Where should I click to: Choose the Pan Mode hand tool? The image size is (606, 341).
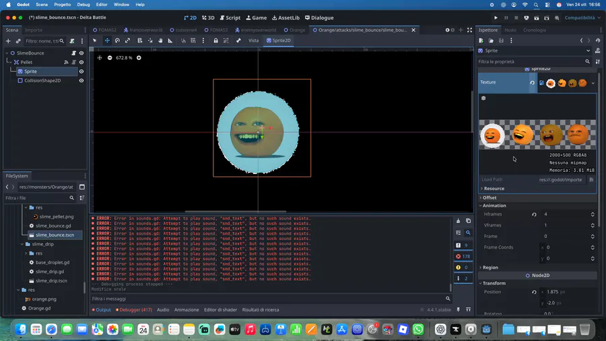point(160,40)
